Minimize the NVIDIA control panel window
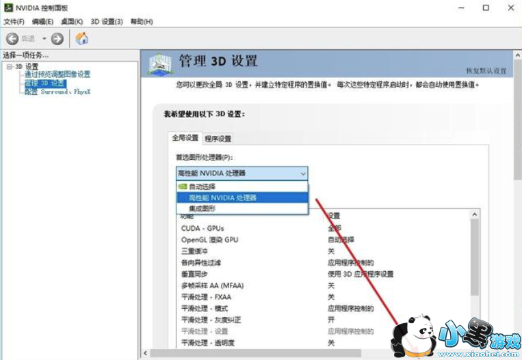Image resolution: width=522 pixels, height=360 pixels. pos(461,8)
